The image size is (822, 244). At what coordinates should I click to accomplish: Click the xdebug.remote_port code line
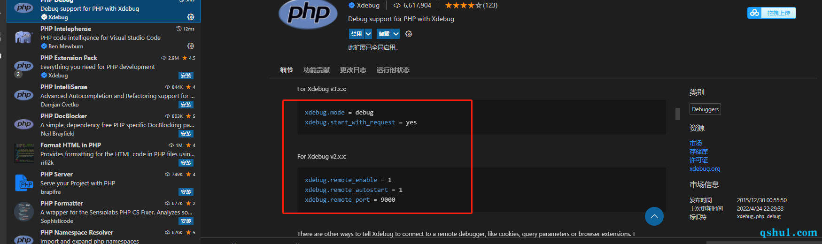tap(350, 199)
